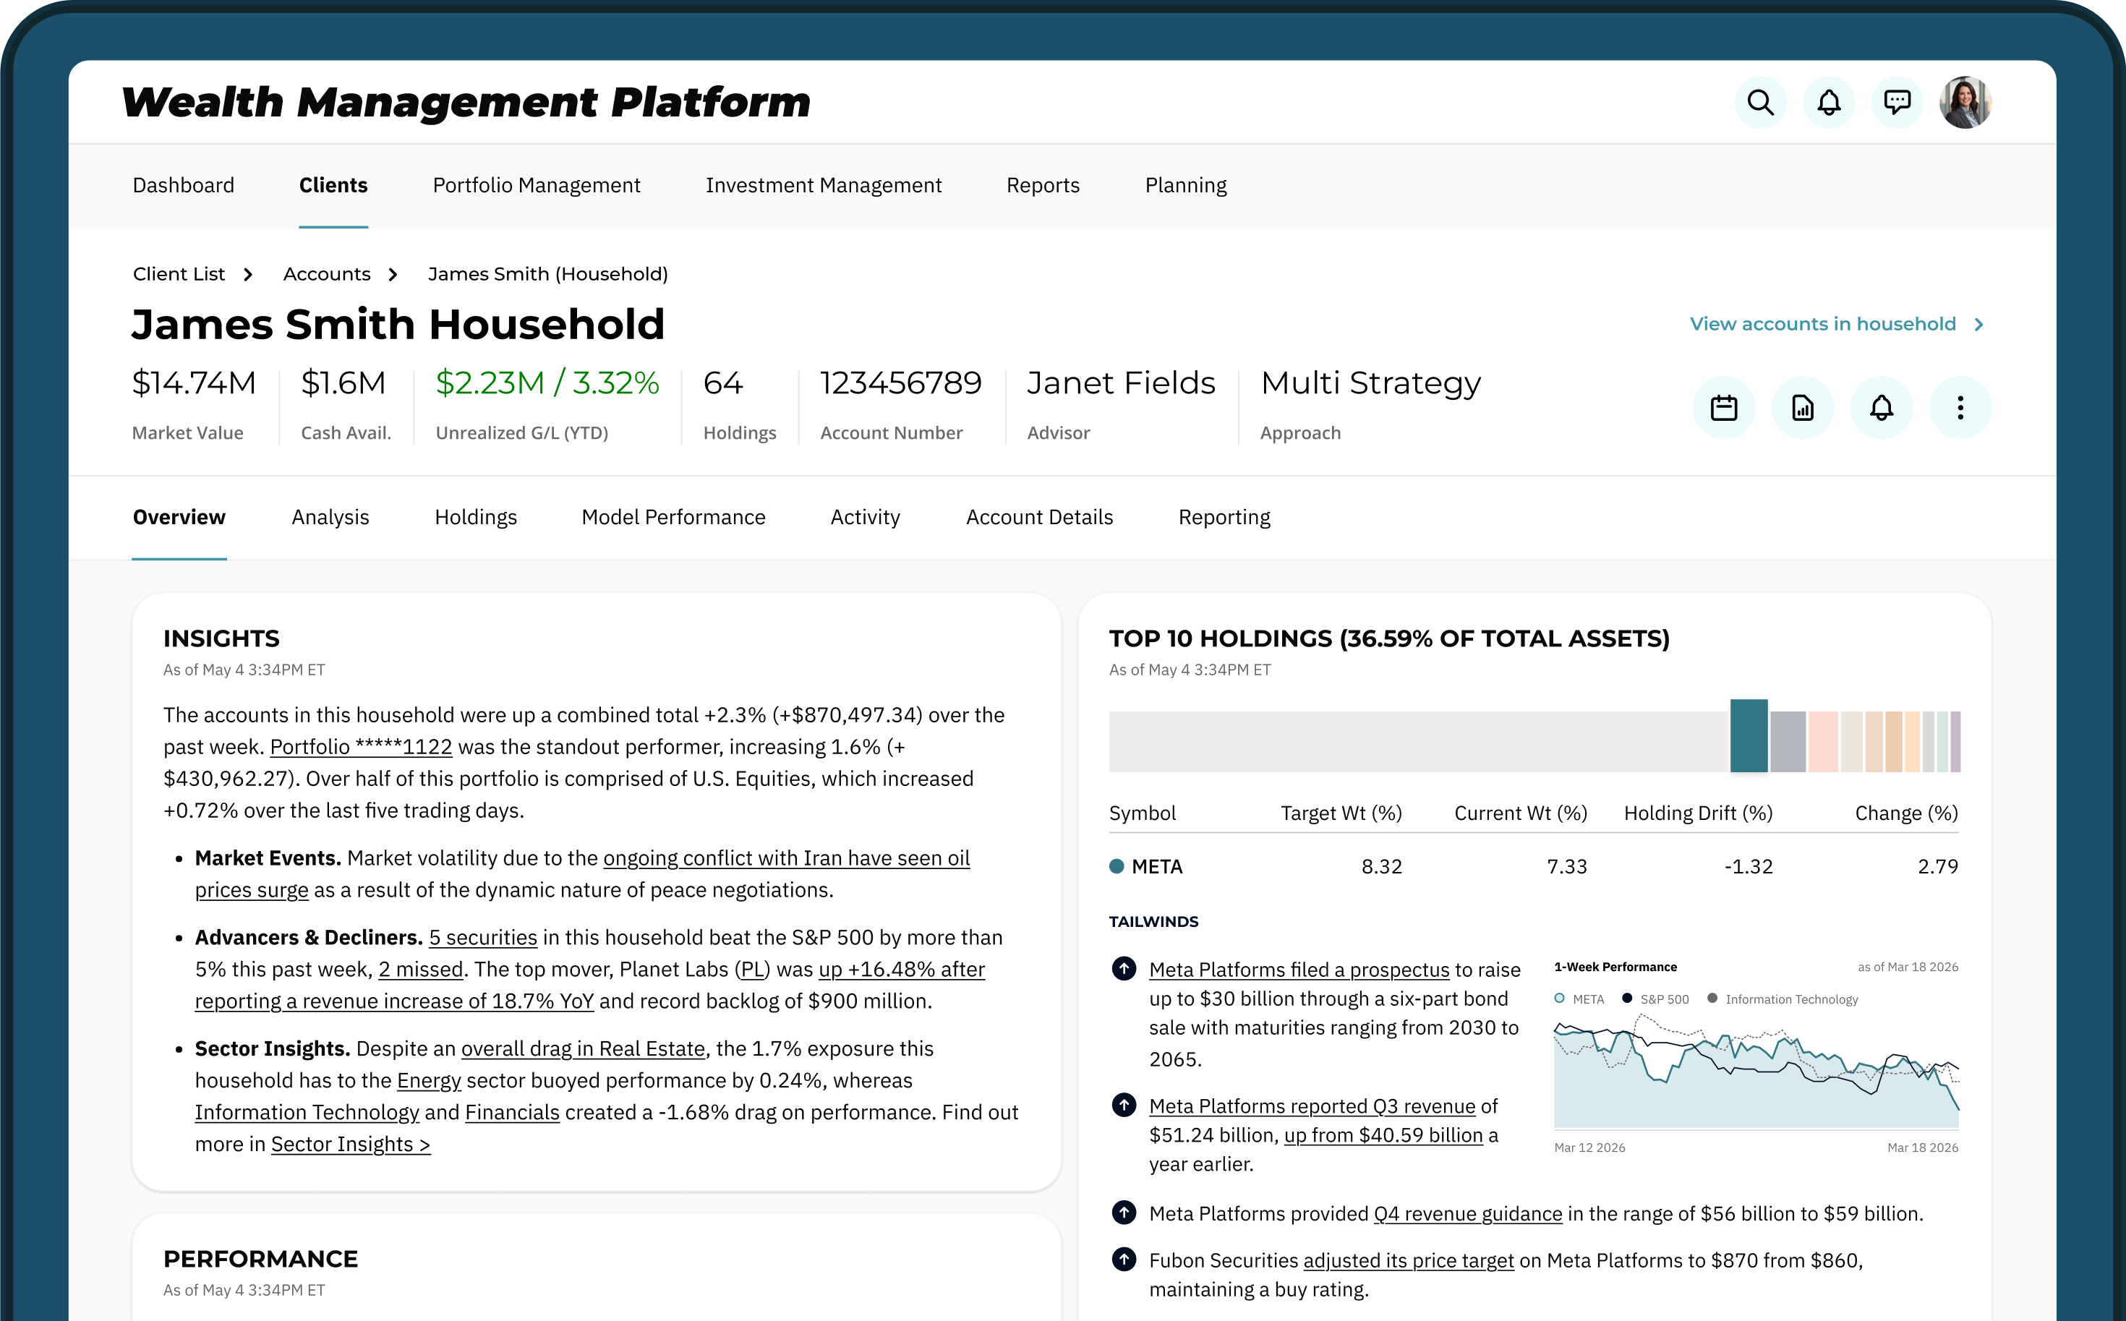Sort by Holding Drift (%) column header
2126x1321 pixels.
[x=1698, y=813]
